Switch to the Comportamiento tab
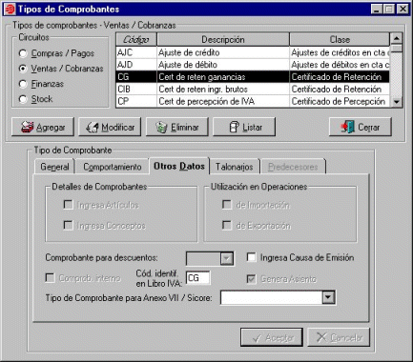 [x=112, y=167]
